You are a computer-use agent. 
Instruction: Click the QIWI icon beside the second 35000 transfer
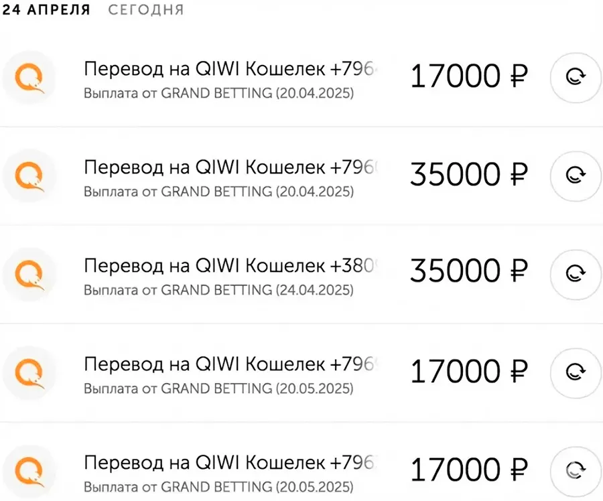click(29, 176)
